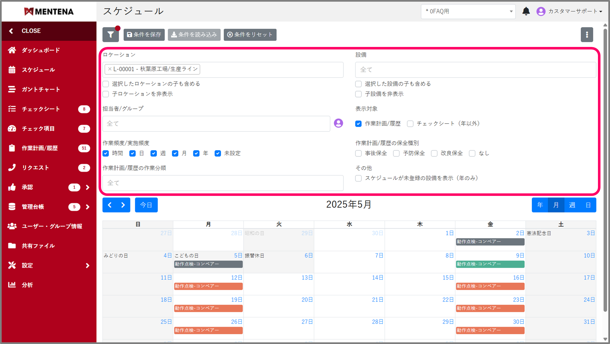Open ダッシュボード via home icon
The width and height of the screenshot is (610, 344).
click(x=12, y=50)
